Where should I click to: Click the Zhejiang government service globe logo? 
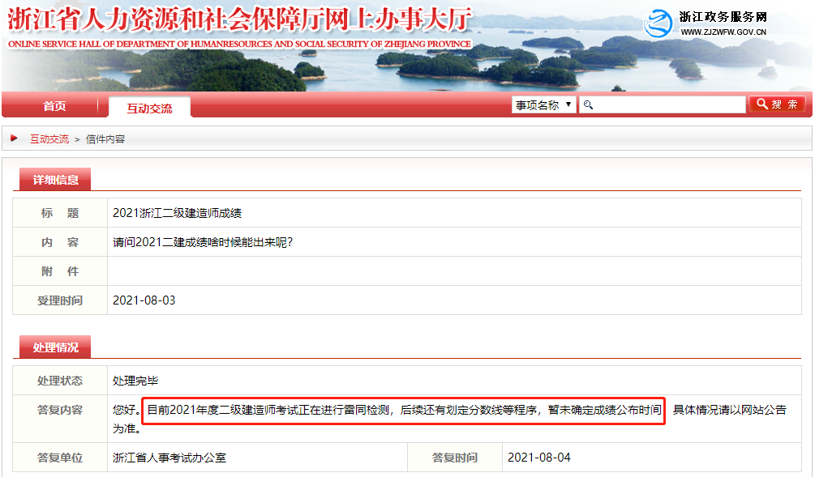tap(659, 24)
